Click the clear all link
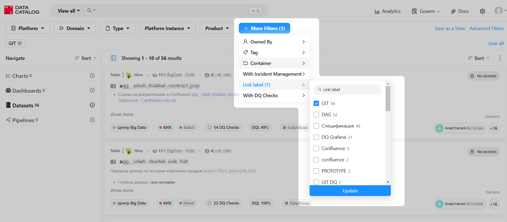 tap(495, 43)
